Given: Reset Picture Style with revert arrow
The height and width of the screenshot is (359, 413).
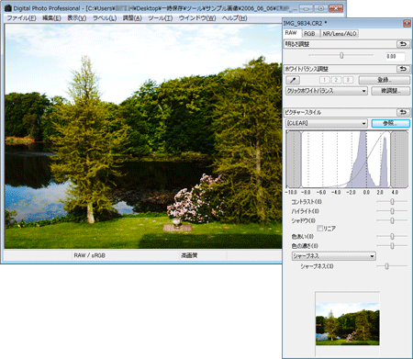Looking at the screenshot, I should [403, 112].
